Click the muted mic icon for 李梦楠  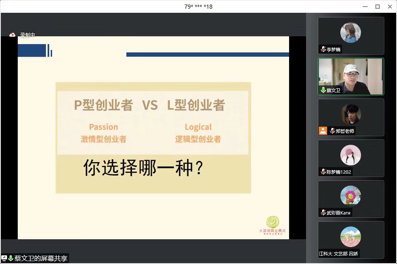[323, 49]
